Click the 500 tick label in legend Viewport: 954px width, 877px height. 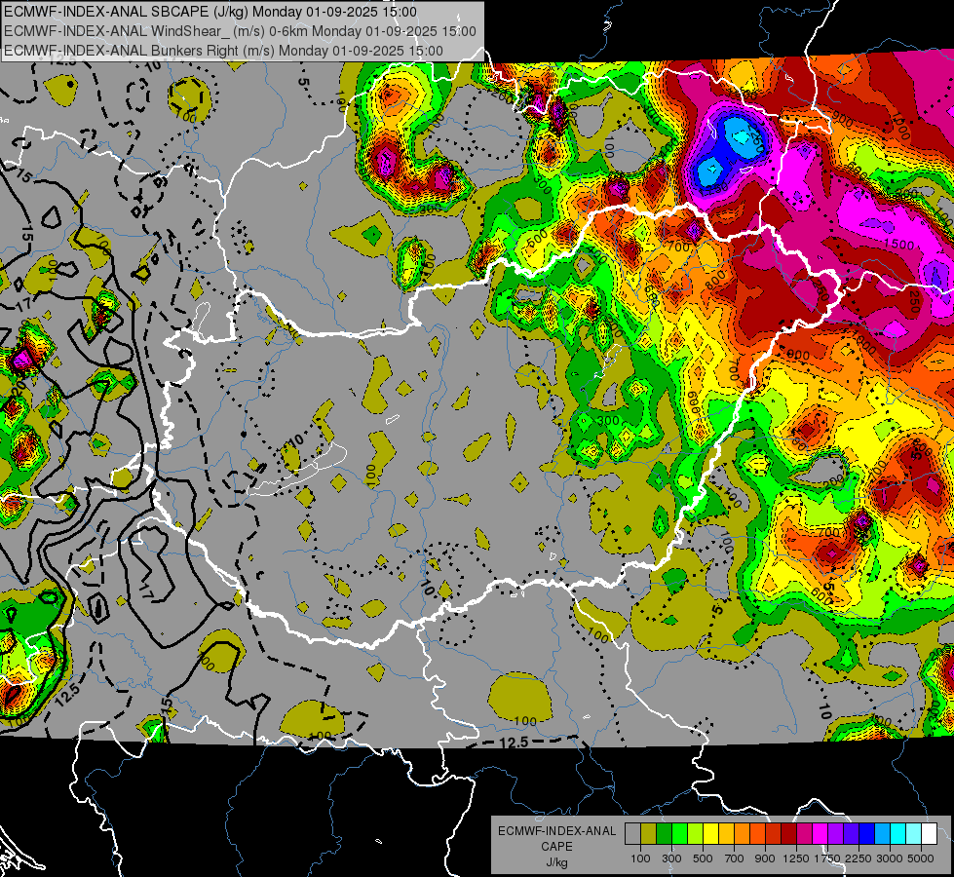(703, 858)
